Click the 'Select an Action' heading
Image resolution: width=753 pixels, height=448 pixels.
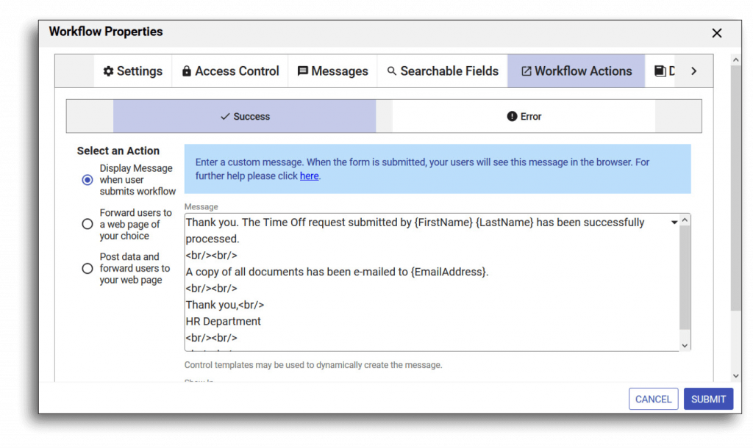pos(118,151)
